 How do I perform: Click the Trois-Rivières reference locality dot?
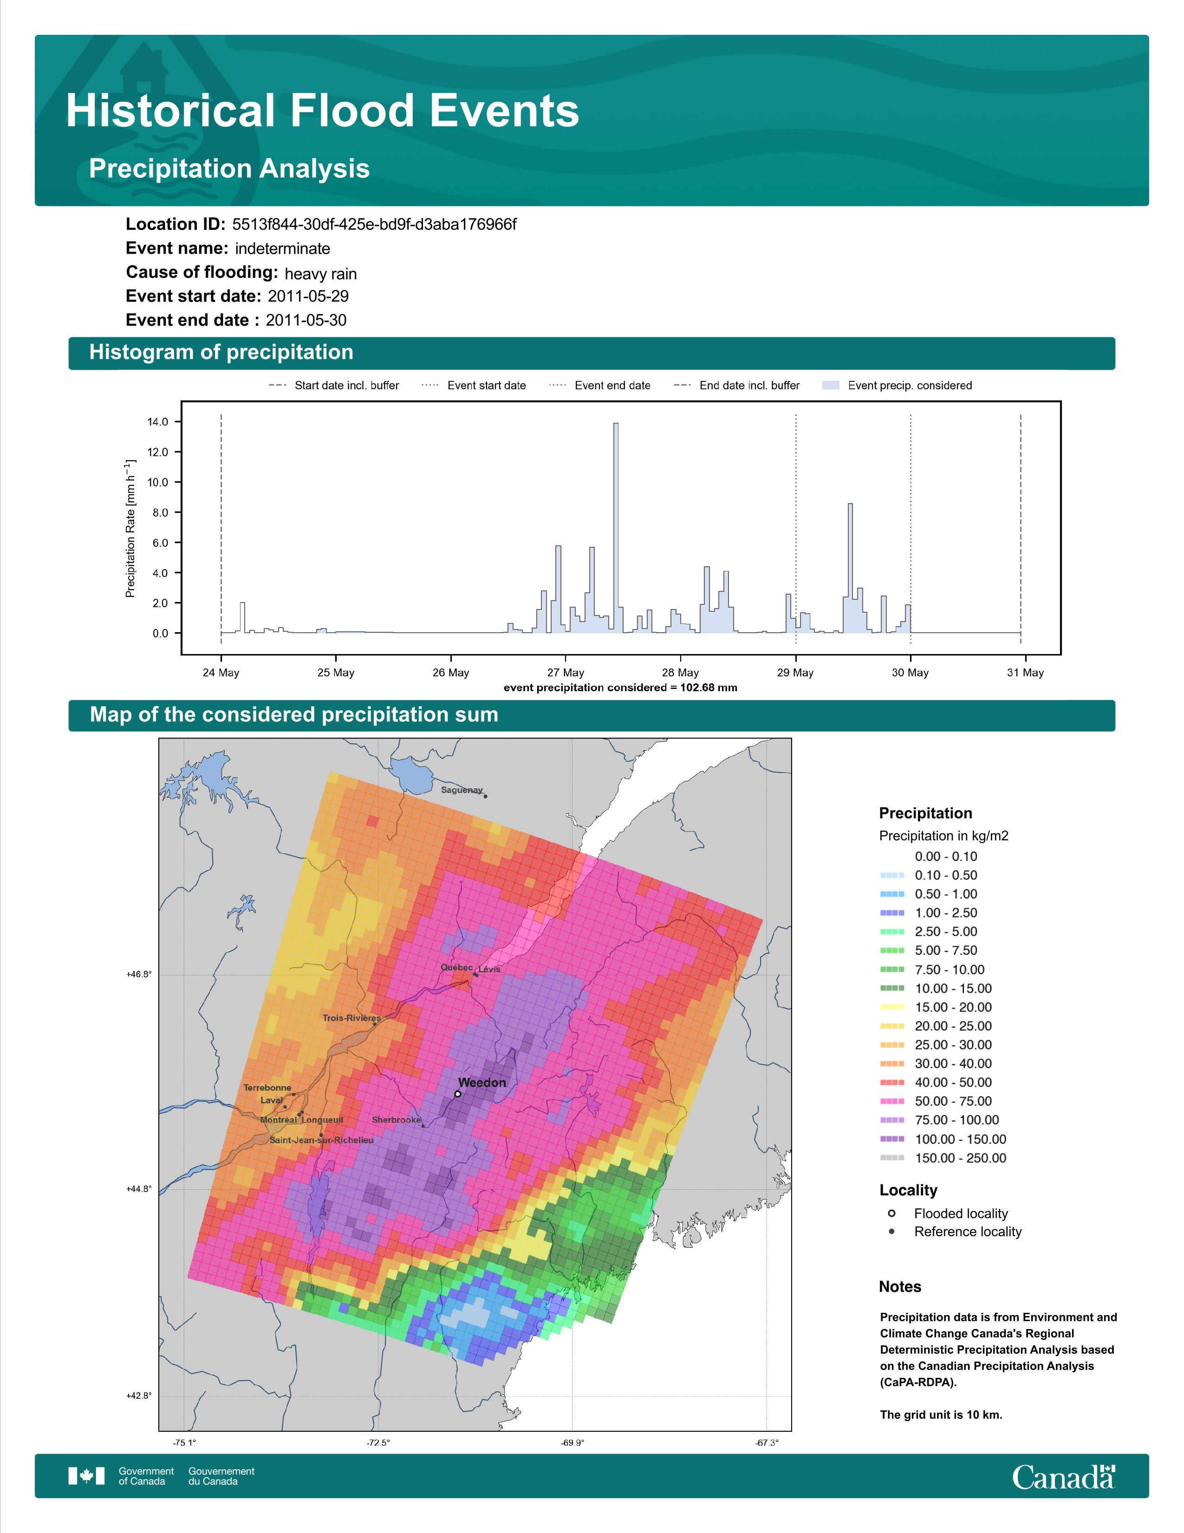[x=375, y=1024]
